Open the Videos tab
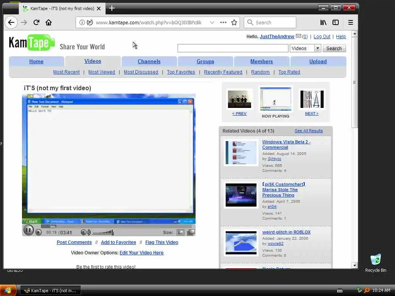395x296 pixels. (x=93, y=61)
